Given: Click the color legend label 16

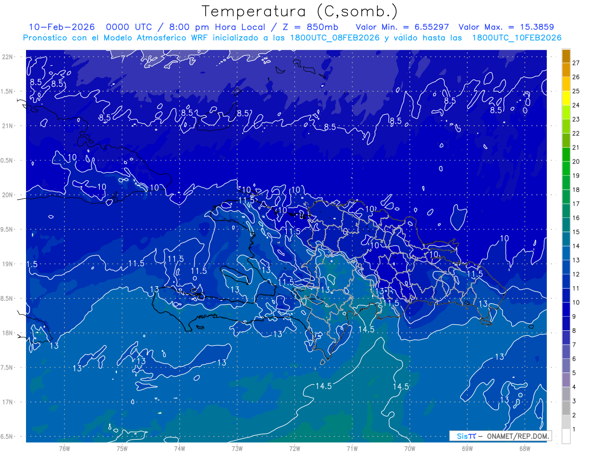Looking at the screenshot, I should [x=576, y=218].
